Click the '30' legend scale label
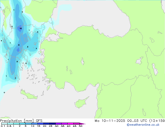This screenshot has width=165, height=127. tap(56, 126)
